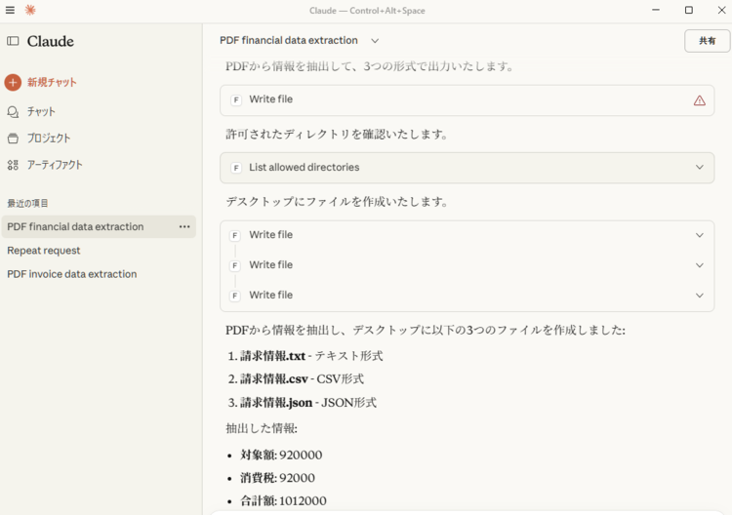Click the 共有 share button
732x515 pixels.
pyautogui.click(x=707, y=41)
